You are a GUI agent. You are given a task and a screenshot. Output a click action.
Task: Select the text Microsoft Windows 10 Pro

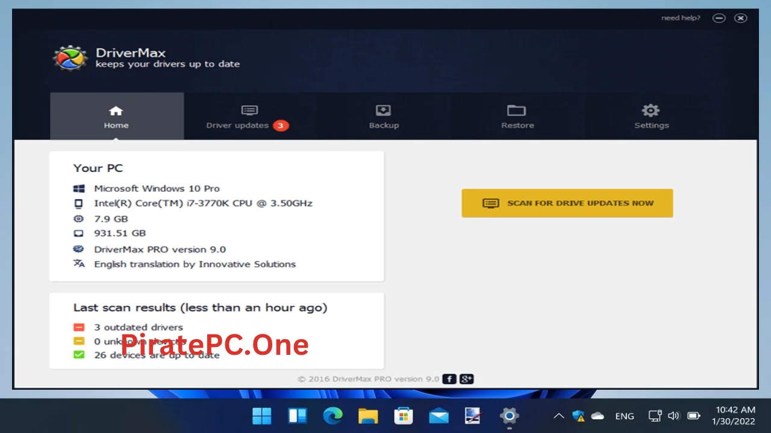157,188
